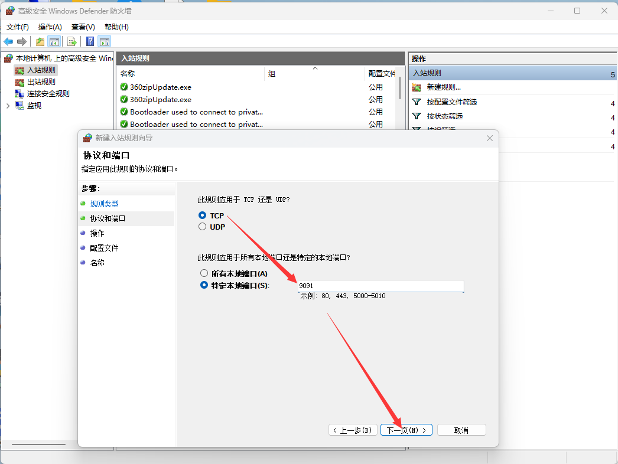The width and height of the screenshot is (618, 464).
Task: Click the left pane horizontal scrollbar
Action: tap(38, 444)
